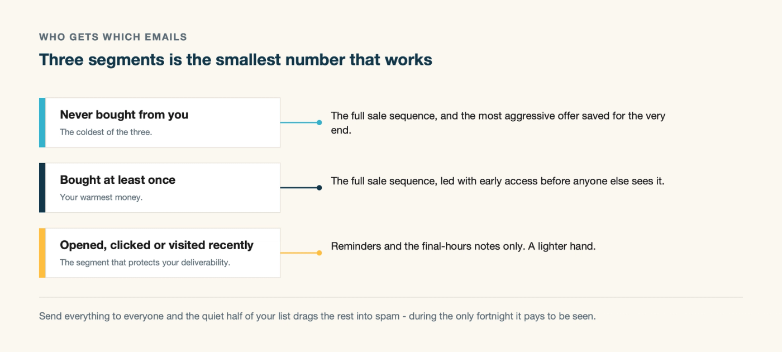Click the light blue accent bar
Screen dimensions: 782x352
42,122
